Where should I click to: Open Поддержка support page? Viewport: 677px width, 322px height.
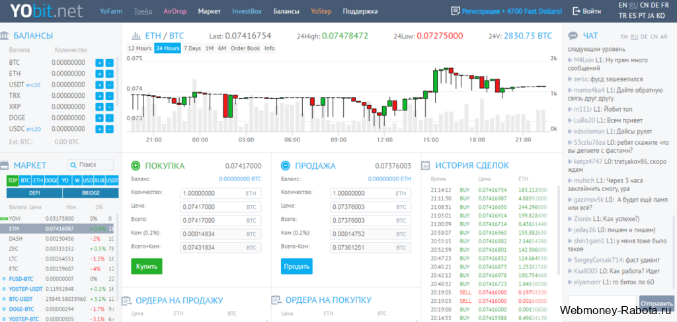(x=360, y=11)
